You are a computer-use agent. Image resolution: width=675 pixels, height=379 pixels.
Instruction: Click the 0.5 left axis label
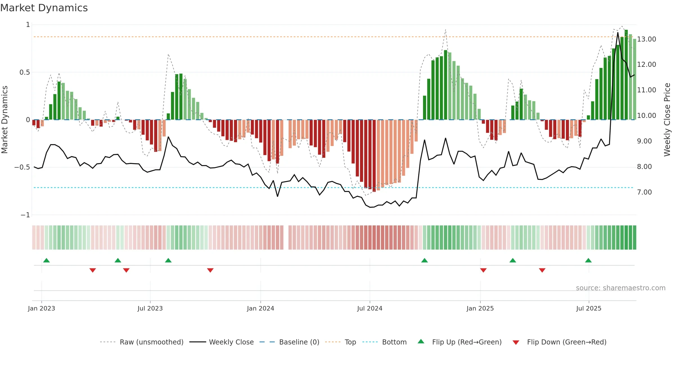(25, 72)
